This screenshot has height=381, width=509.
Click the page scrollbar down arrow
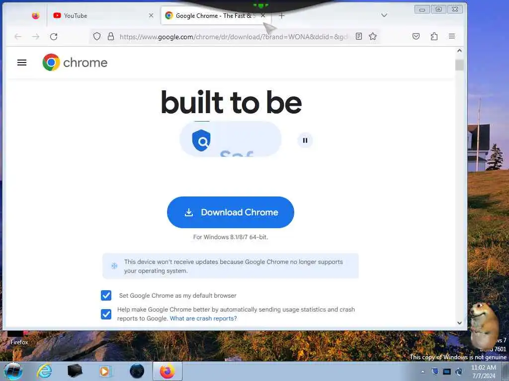tap(459, 322)
